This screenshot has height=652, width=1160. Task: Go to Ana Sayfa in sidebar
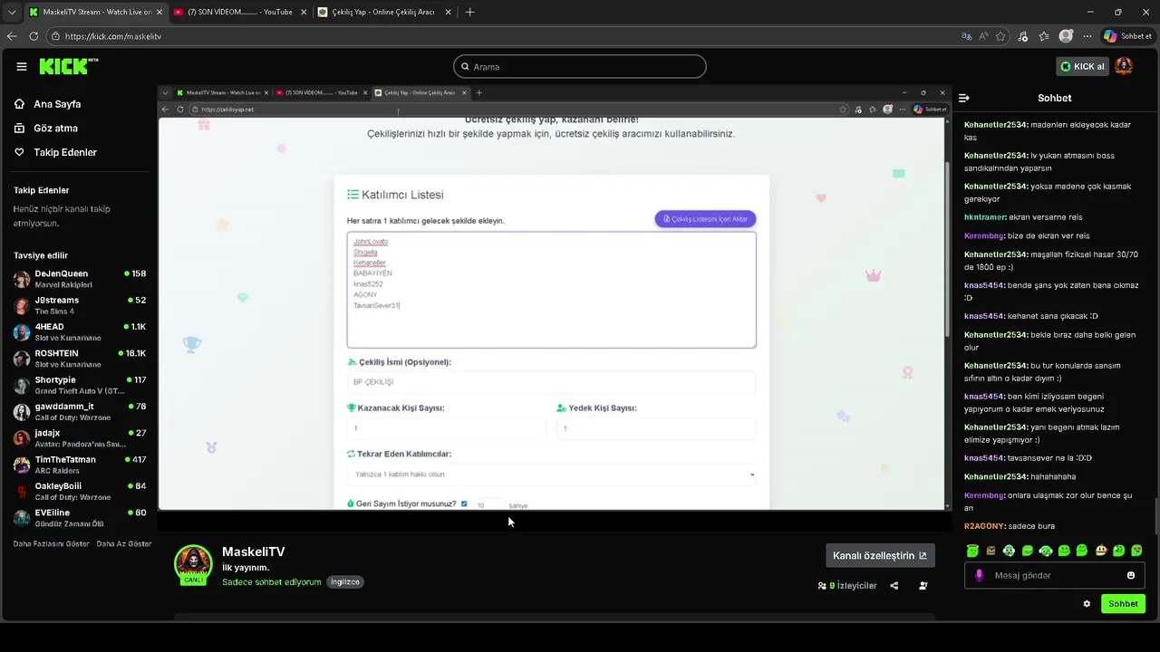click(56, 104)
